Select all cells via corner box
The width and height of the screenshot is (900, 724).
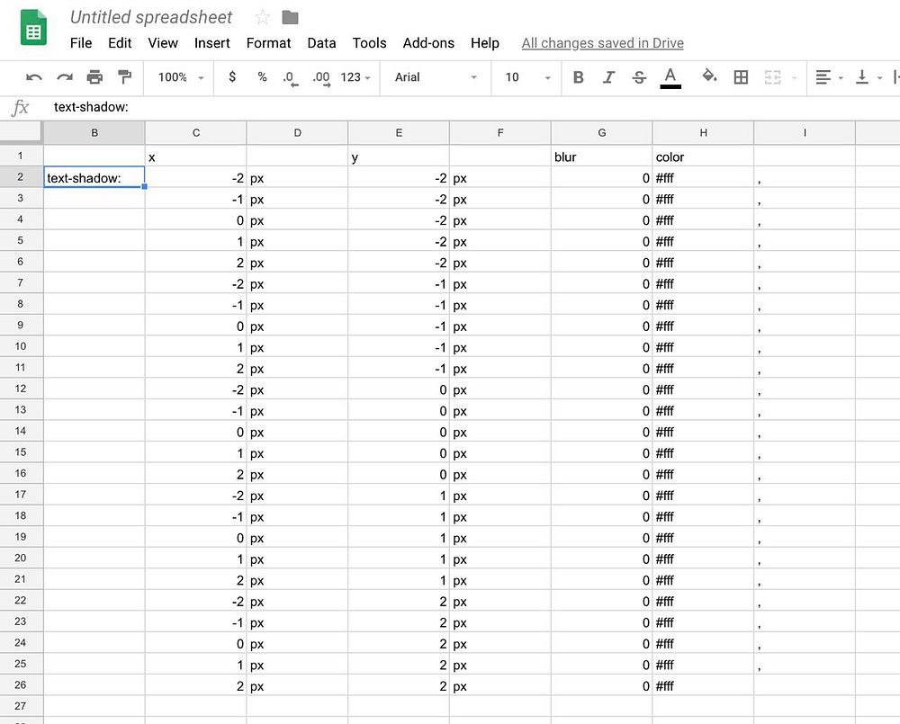point(22,132)
